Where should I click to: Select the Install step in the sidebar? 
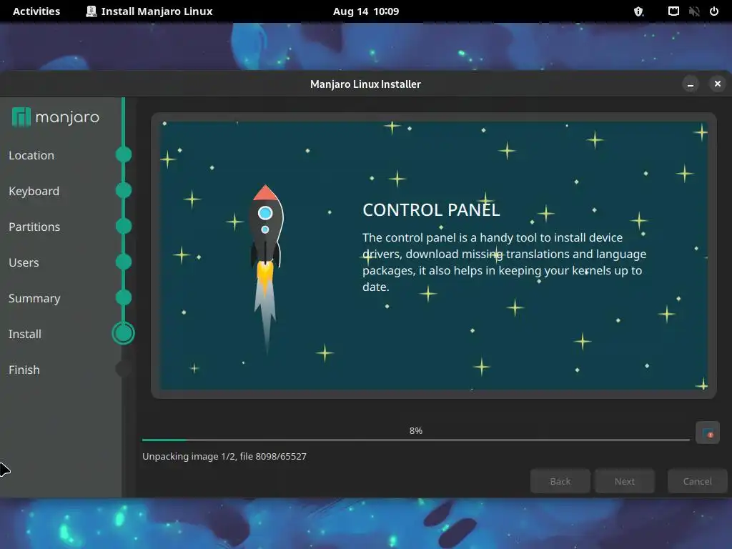coord(25,334)
